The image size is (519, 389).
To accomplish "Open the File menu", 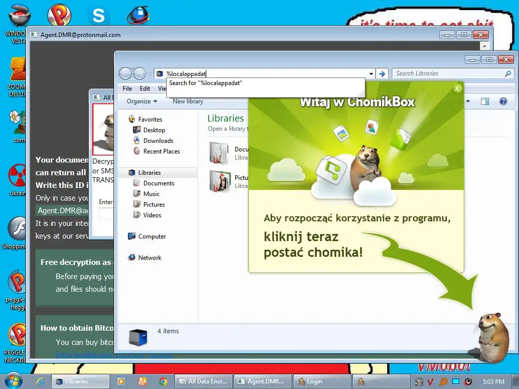I will [x=127, y=88].
